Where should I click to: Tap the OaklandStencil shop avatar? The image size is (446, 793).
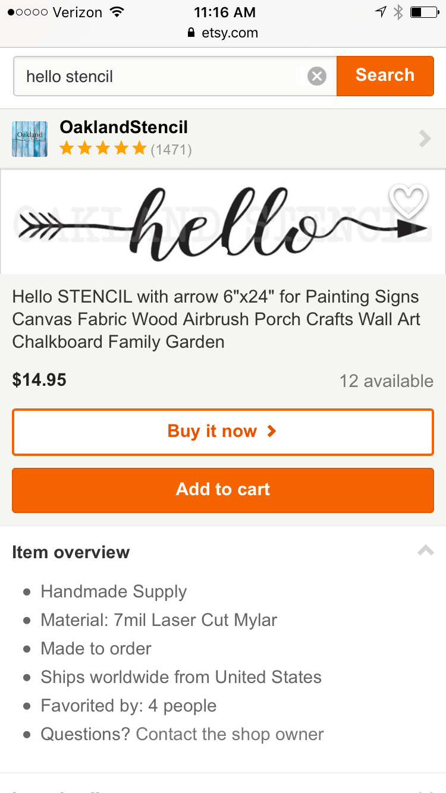click(30, 139)
